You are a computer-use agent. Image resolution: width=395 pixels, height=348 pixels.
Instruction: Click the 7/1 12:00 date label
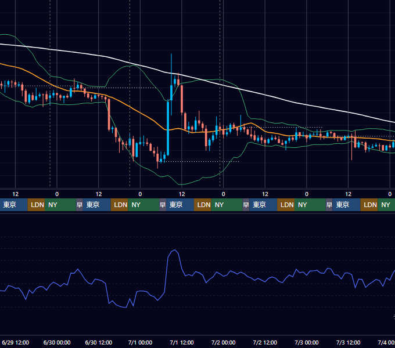coord(182,342)
